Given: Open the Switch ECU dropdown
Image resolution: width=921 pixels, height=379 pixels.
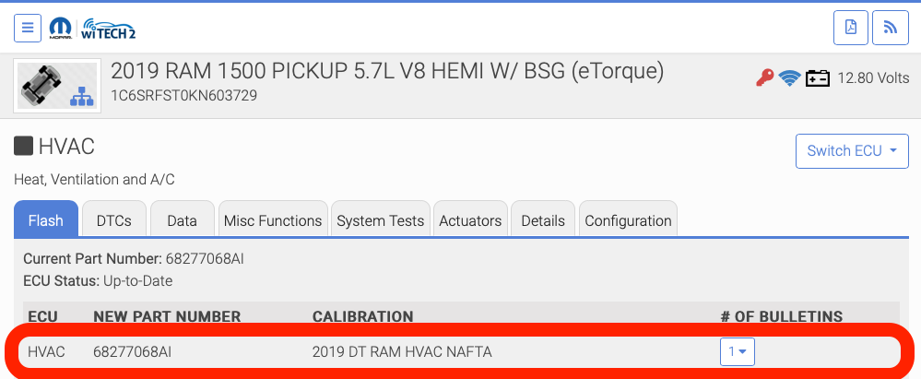Looking at the screenshot, I should [x=852, y=151].
